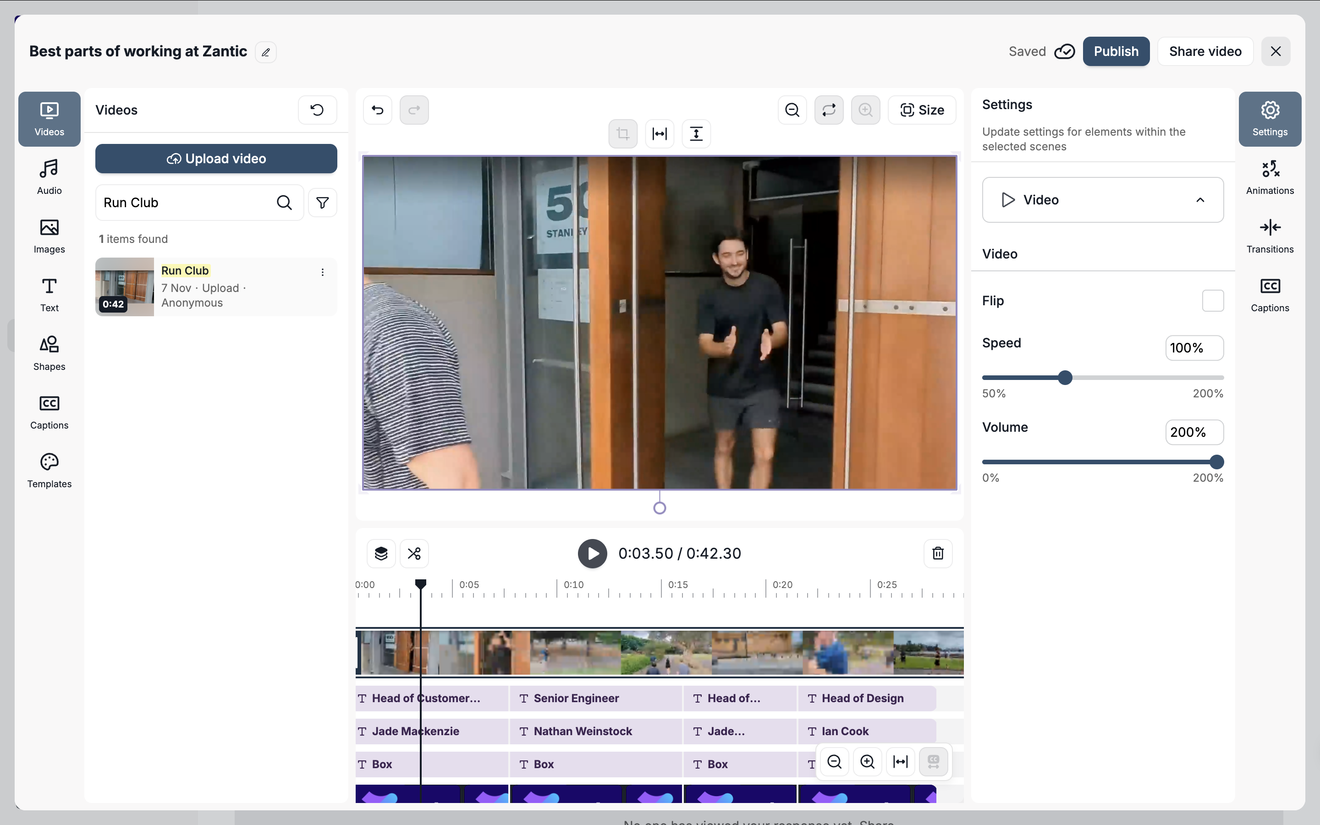Click the pencil icon to rename title
Viewport: 1320px width, 825px height.
point(266,52)
